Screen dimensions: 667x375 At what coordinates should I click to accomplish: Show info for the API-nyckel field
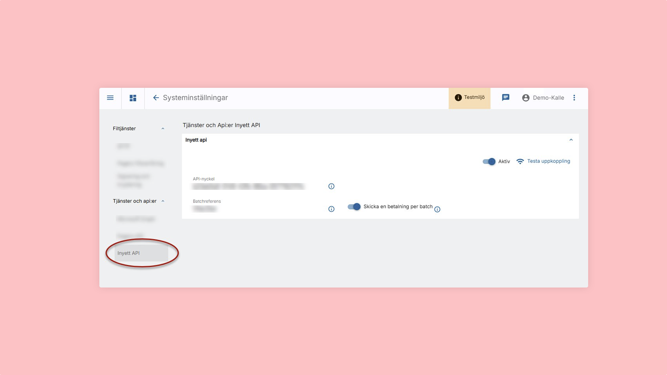click(331, 186)
